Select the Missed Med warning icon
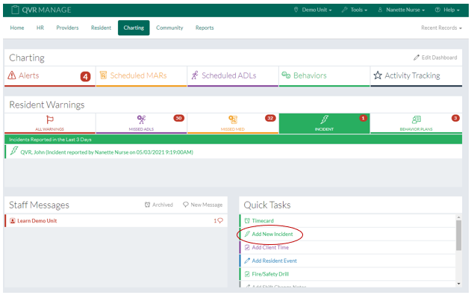The width and height of the screenshot is (471, 295). pyautogui.click(x=233, y=119)
